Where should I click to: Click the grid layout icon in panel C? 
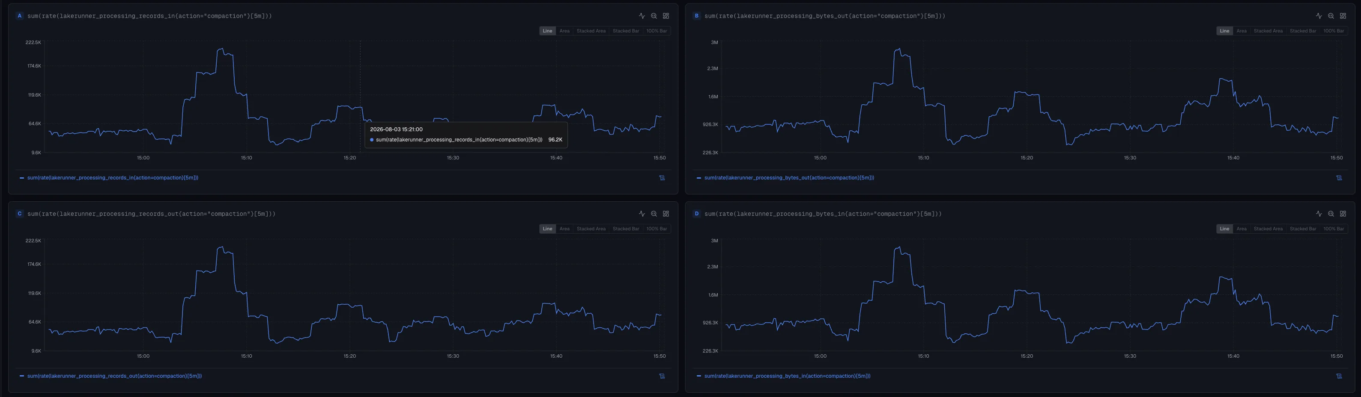[x=666, y=214]
